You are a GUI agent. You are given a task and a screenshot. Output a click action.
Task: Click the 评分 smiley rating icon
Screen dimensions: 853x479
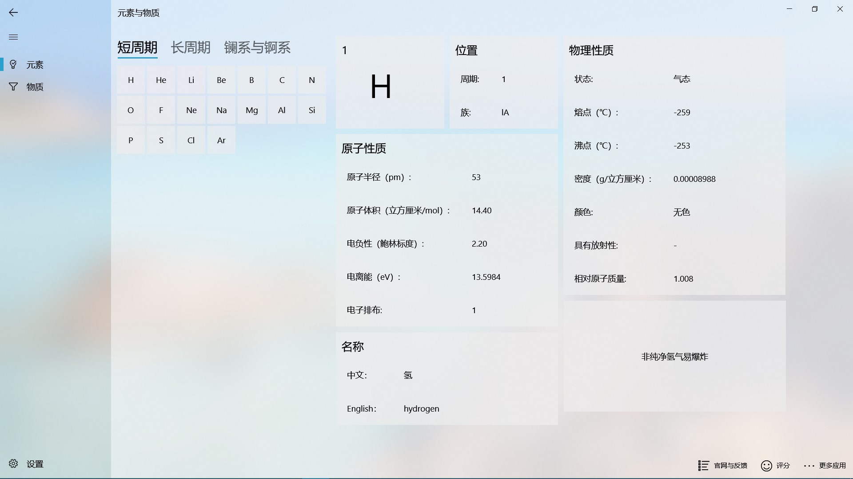point(766,465)
